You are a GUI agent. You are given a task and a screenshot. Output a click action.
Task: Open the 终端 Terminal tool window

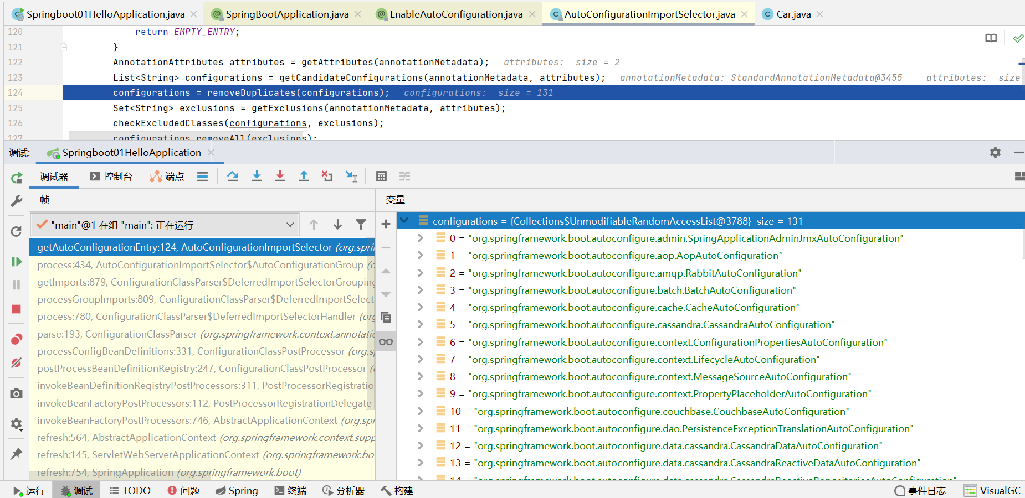290,490
